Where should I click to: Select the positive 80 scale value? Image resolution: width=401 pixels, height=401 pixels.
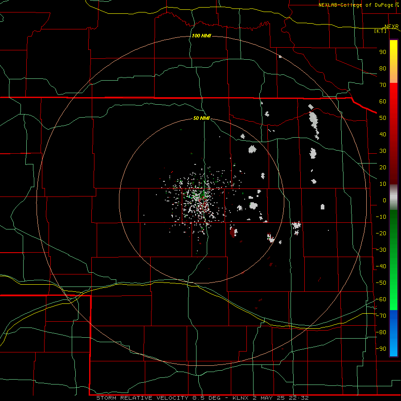(x=383, y=68)
